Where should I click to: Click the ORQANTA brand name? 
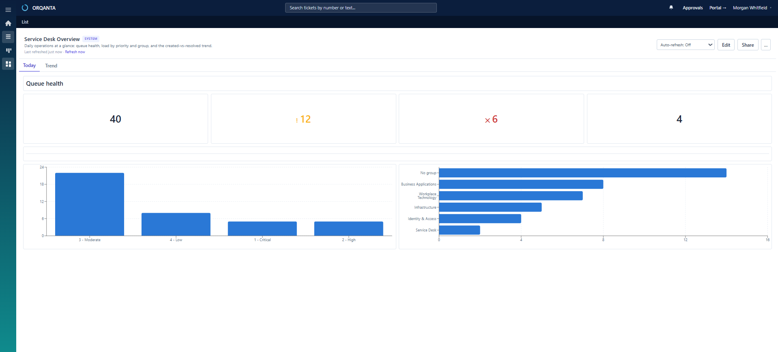[x=44, y=8]
